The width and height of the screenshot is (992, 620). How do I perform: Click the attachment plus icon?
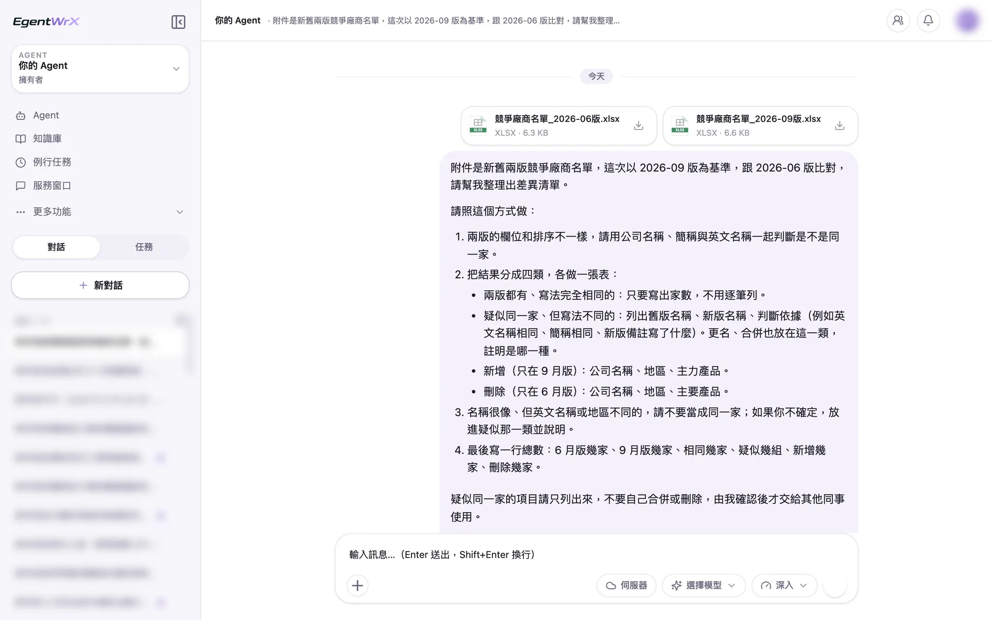tap(358, 585)
